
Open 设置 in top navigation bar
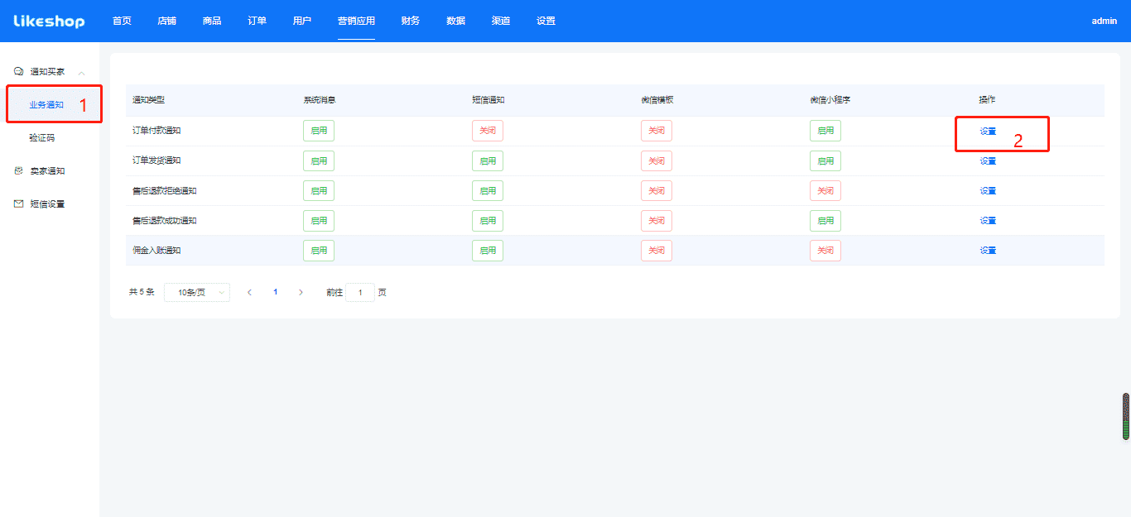(x=546, y=21)
